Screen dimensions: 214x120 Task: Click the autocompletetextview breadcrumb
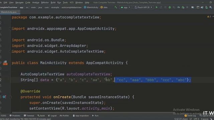71,7
